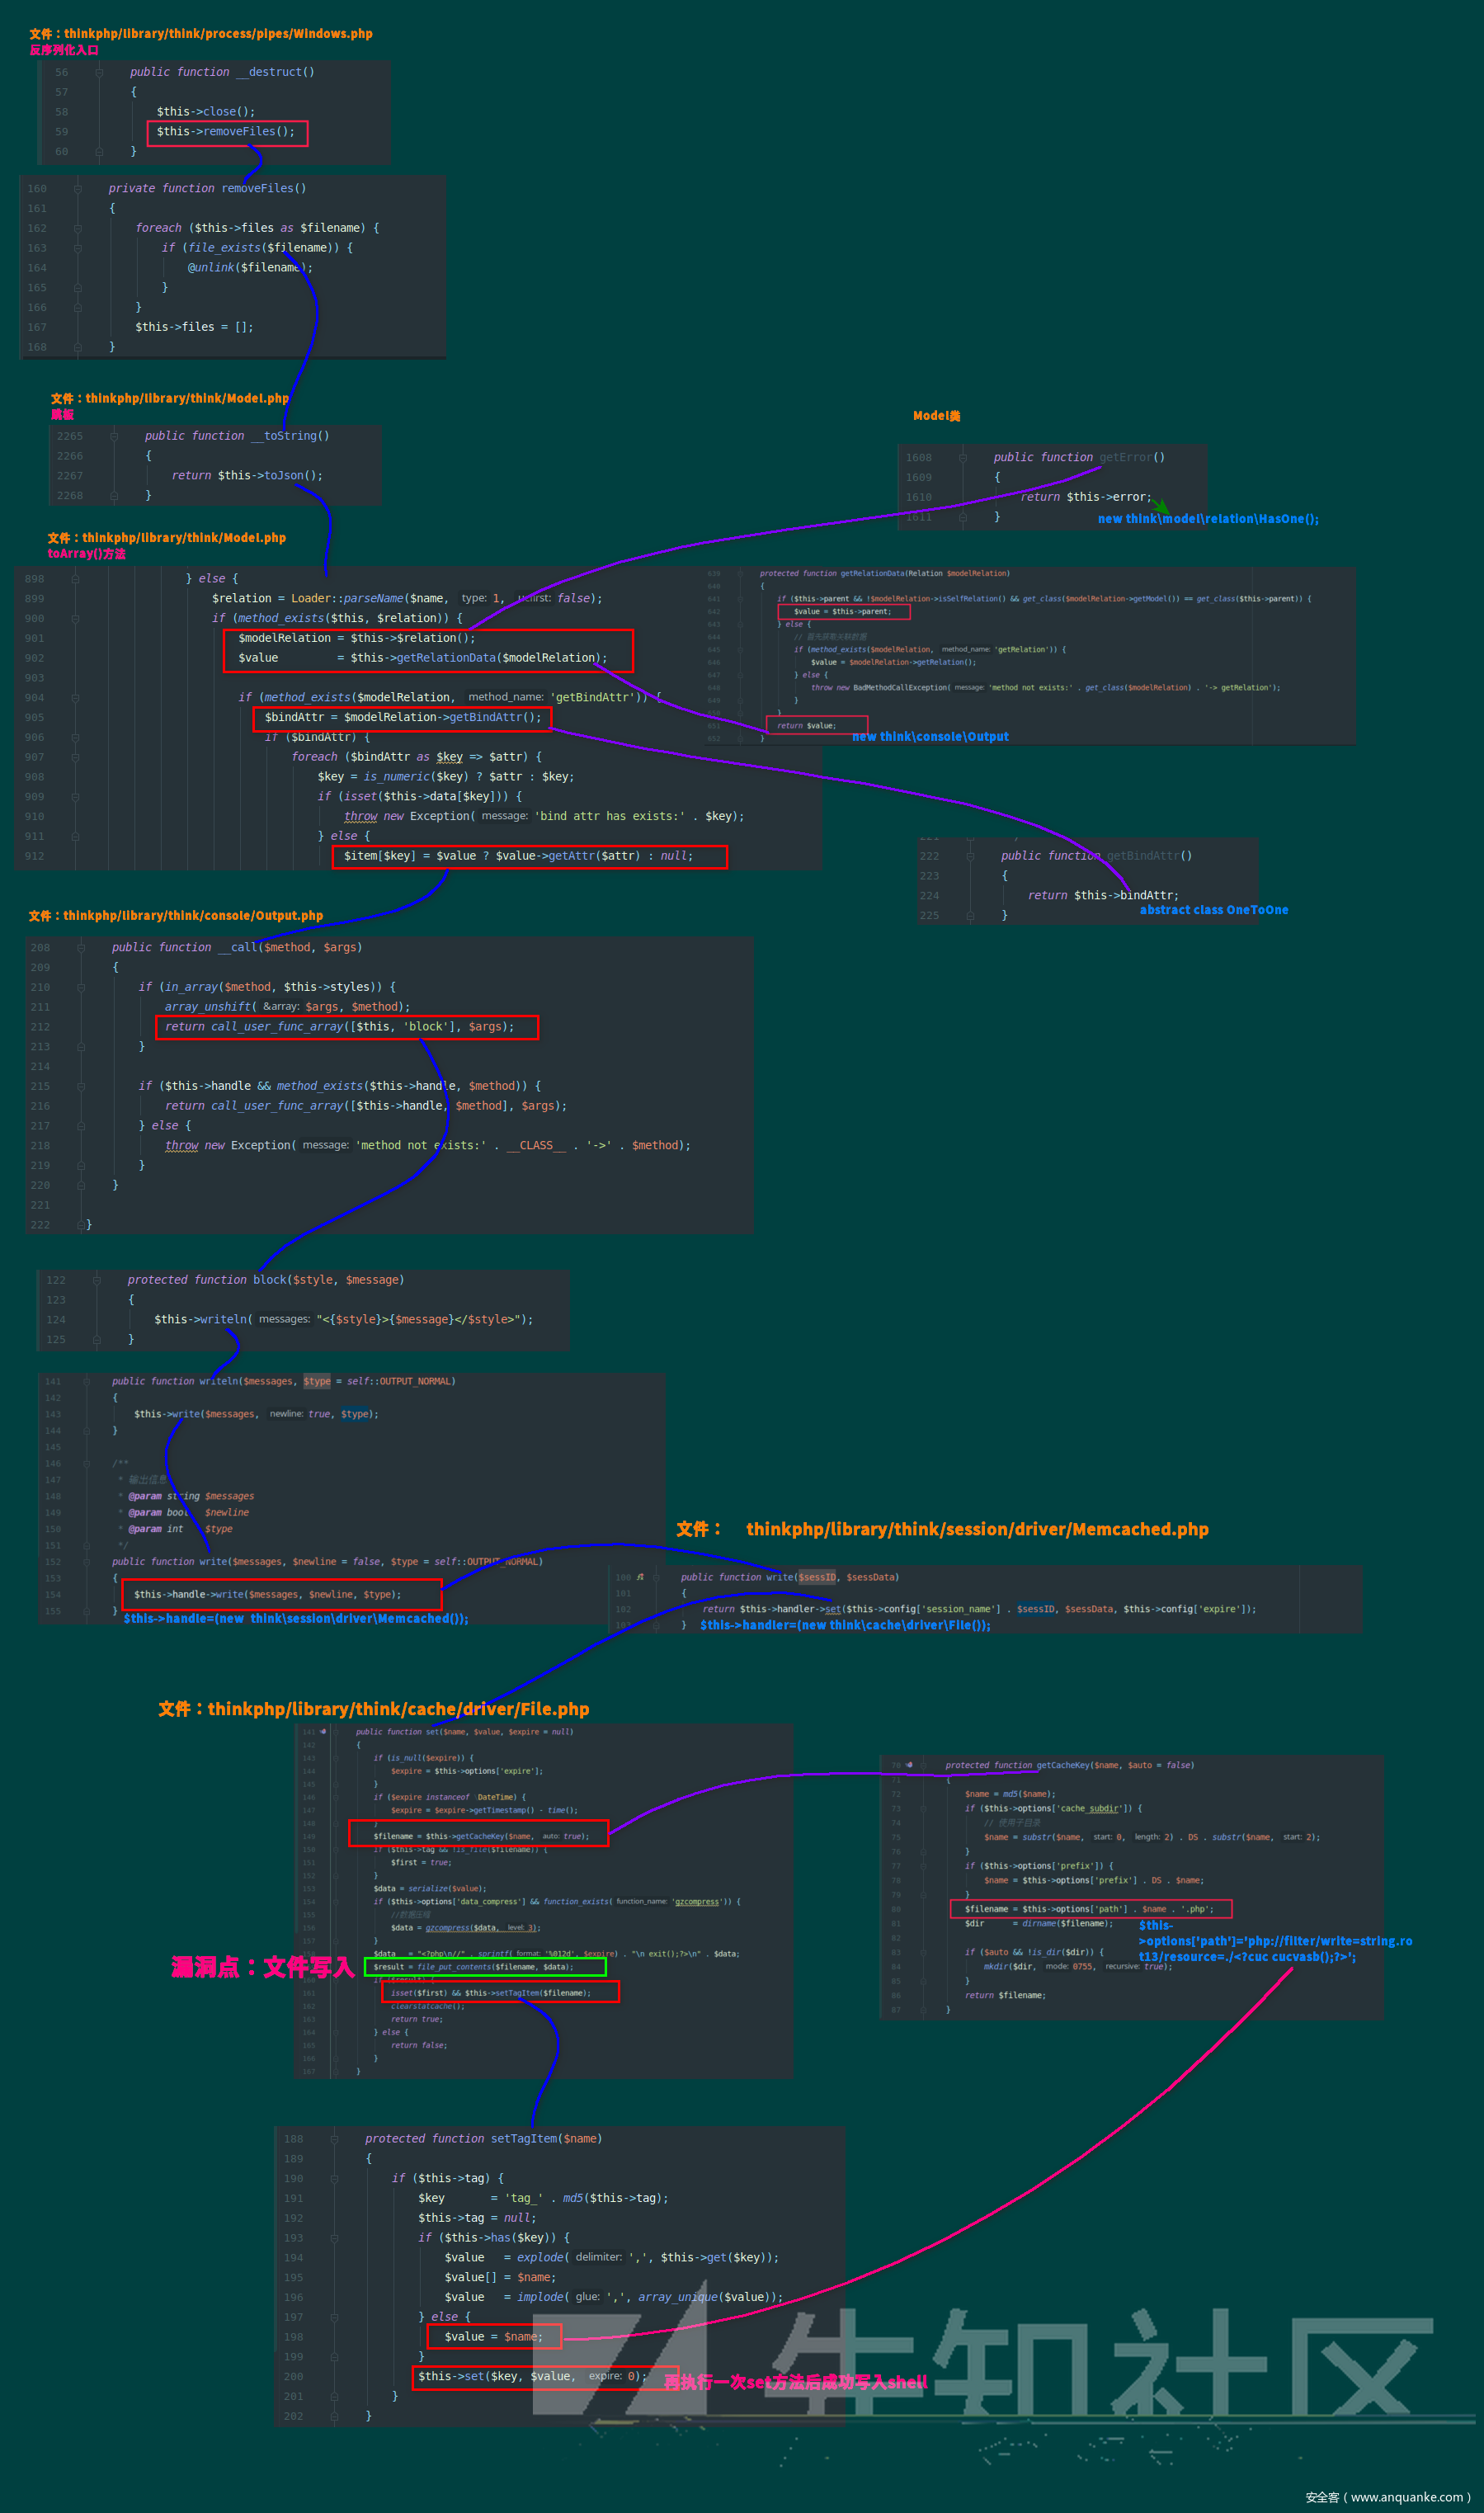Click the $this->close(); line
Image resolution: width=1484 pixels, height=2513 pixels.
[205, 112]
